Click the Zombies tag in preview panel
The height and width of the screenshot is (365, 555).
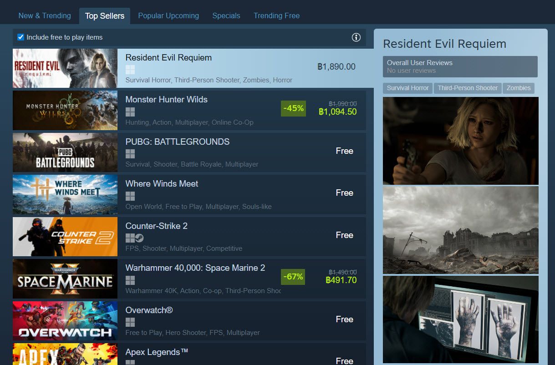click(519, 88)
